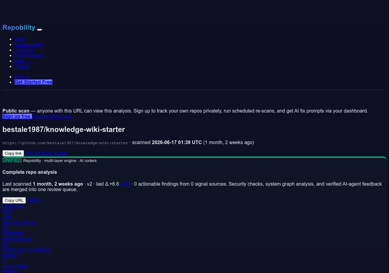Click Get Started Free button
Image resolution: width=389 pixels, height=273 pixels.
point(33,82)
